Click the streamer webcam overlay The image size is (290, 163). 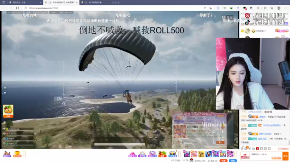[x=253, y=74]
